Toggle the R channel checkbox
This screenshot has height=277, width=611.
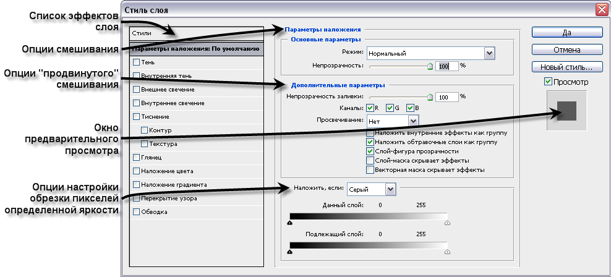coord(370,108)
